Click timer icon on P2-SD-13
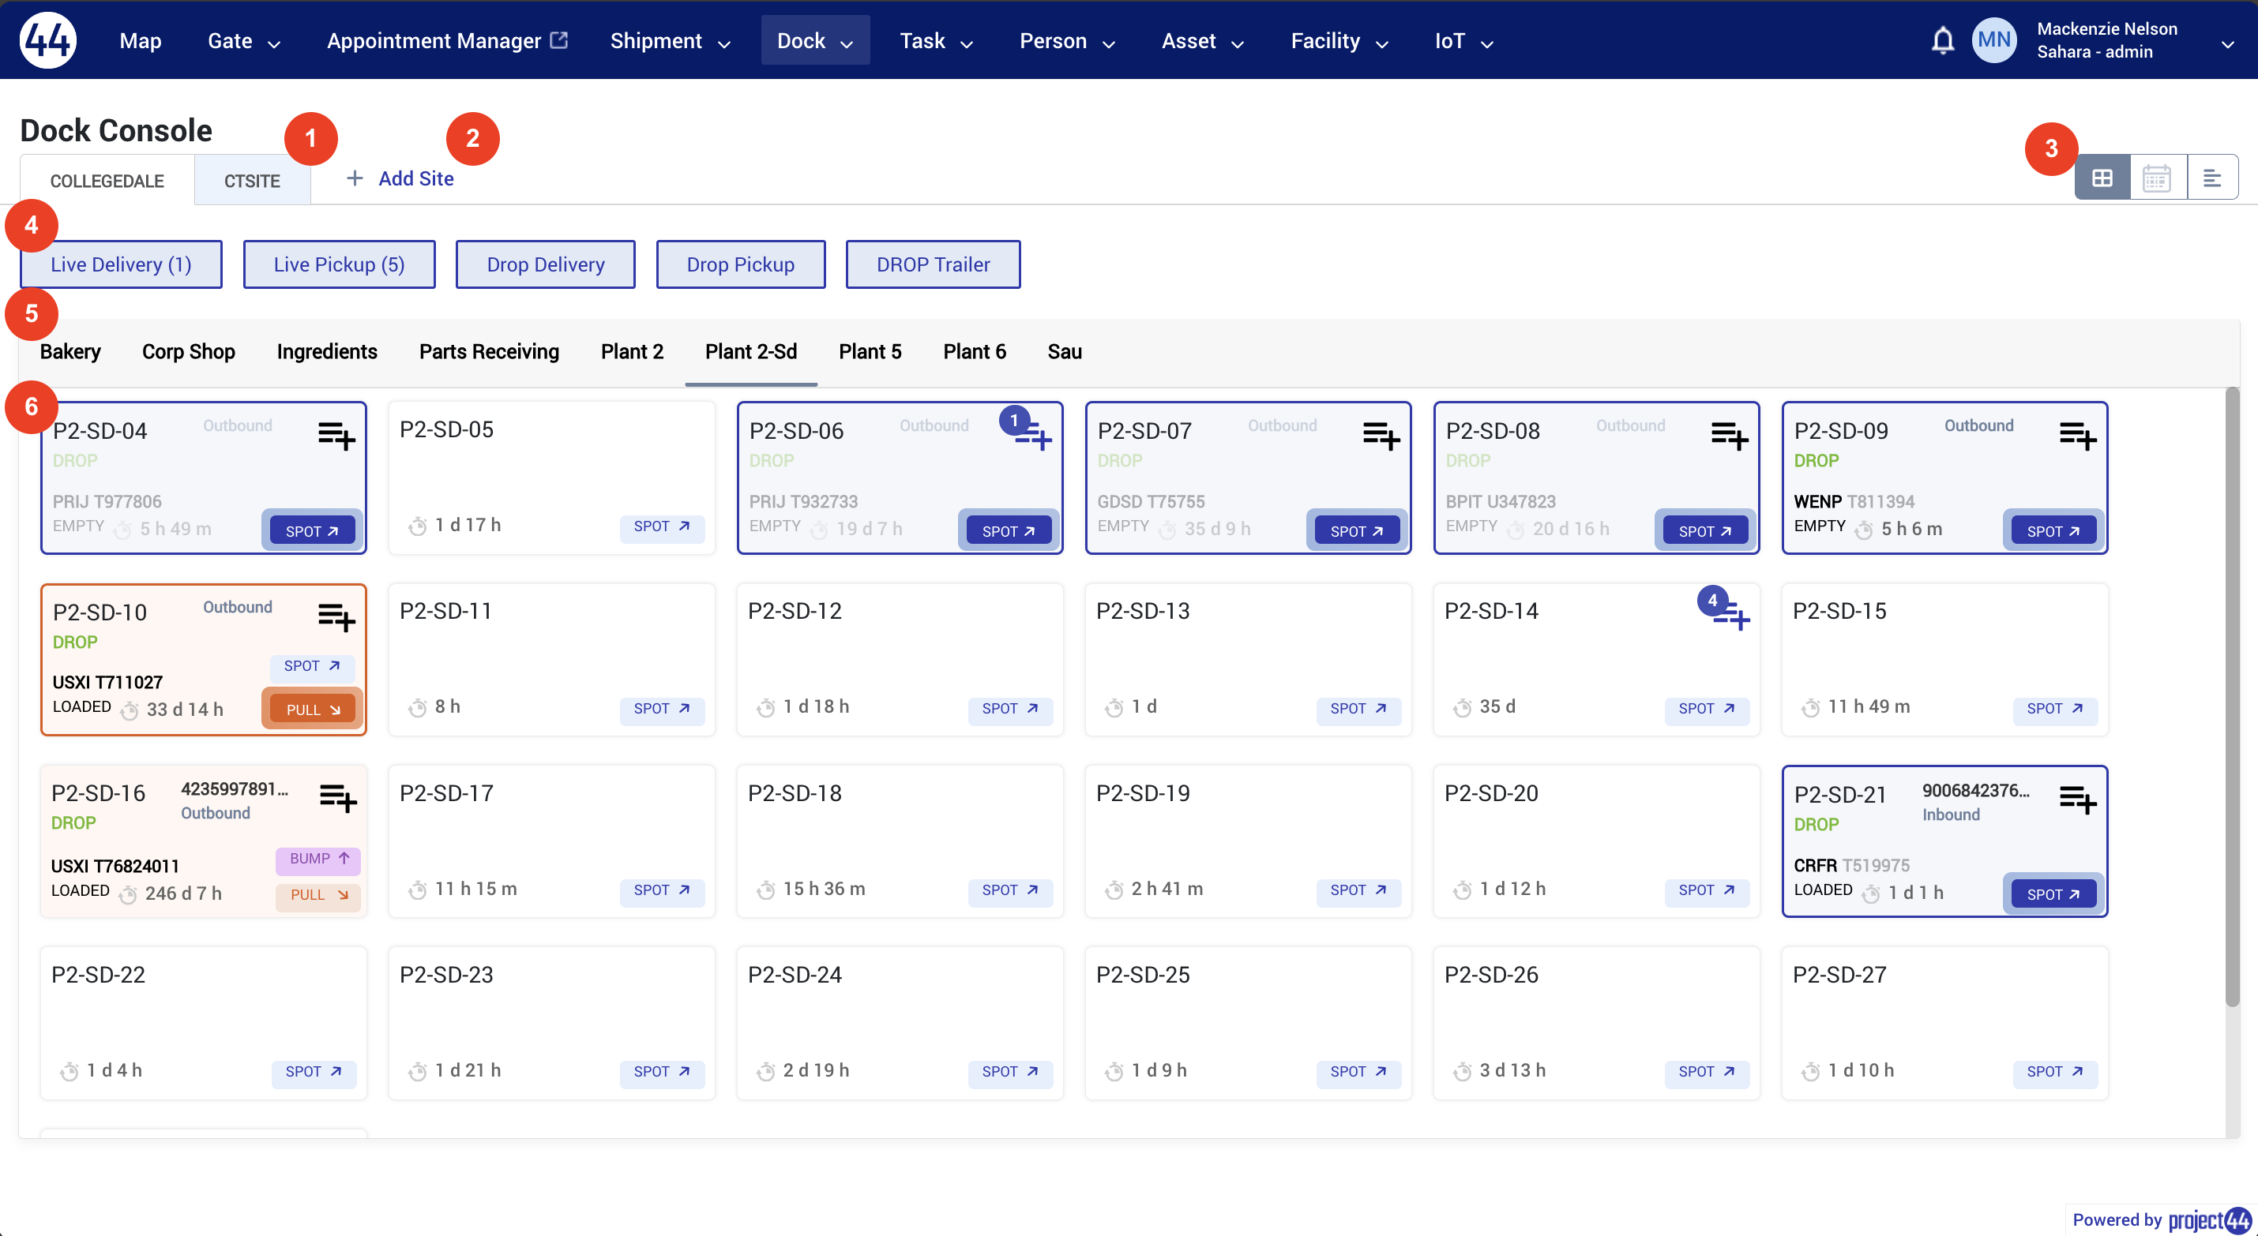This screenshot has height=1236, width=2258. coord(1114,707)
